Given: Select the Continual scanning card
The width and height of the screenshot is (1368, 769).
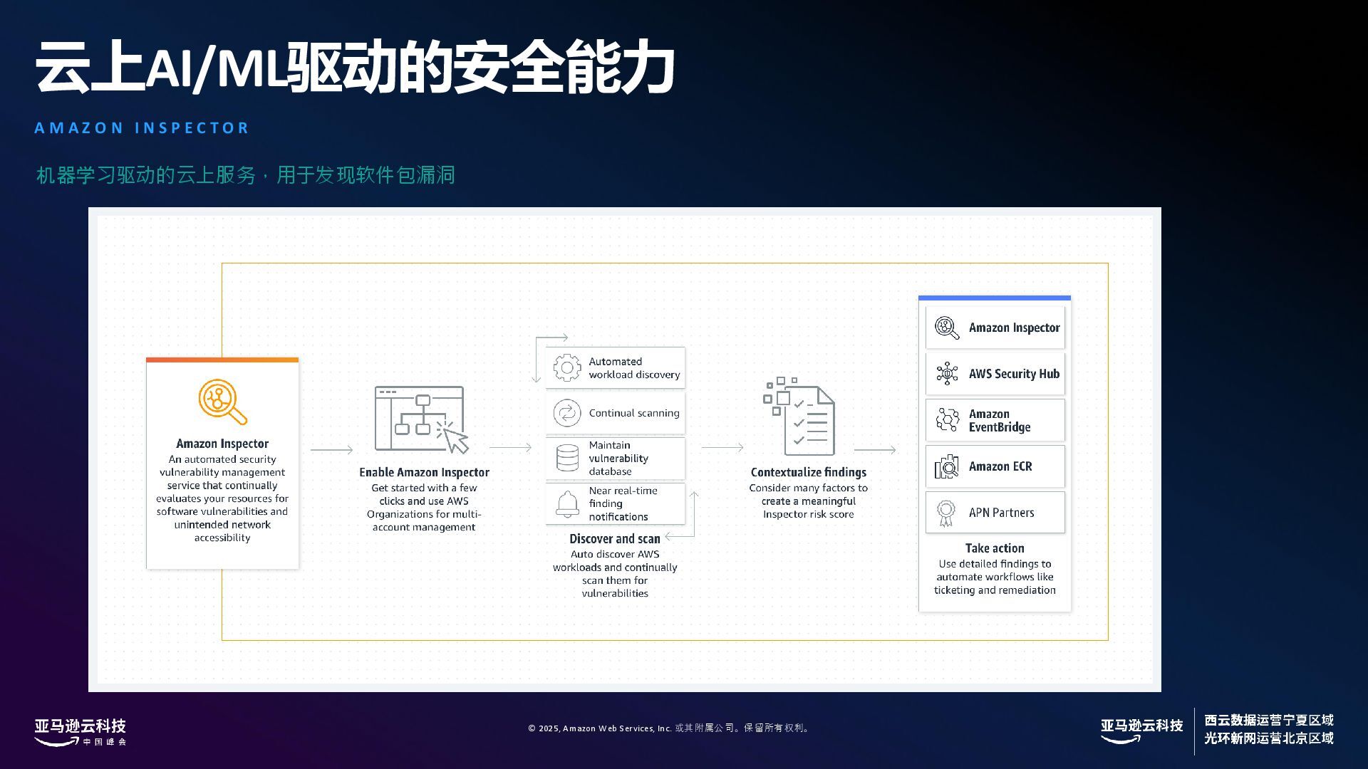Looking at the screenshot, I should tap(616, 413).
